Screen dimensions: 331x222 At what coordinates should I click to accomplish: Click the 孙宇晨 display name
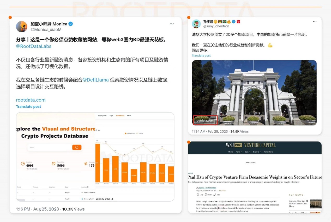[208, 22]
